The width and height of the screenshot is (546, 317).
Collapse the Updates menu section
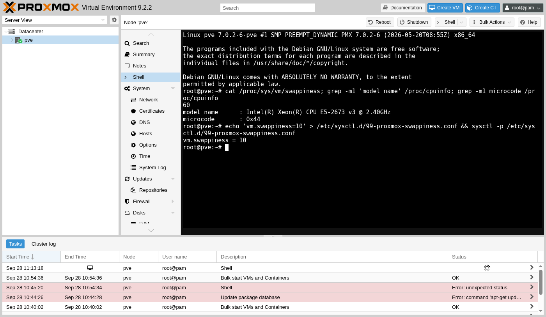point(173,179)
